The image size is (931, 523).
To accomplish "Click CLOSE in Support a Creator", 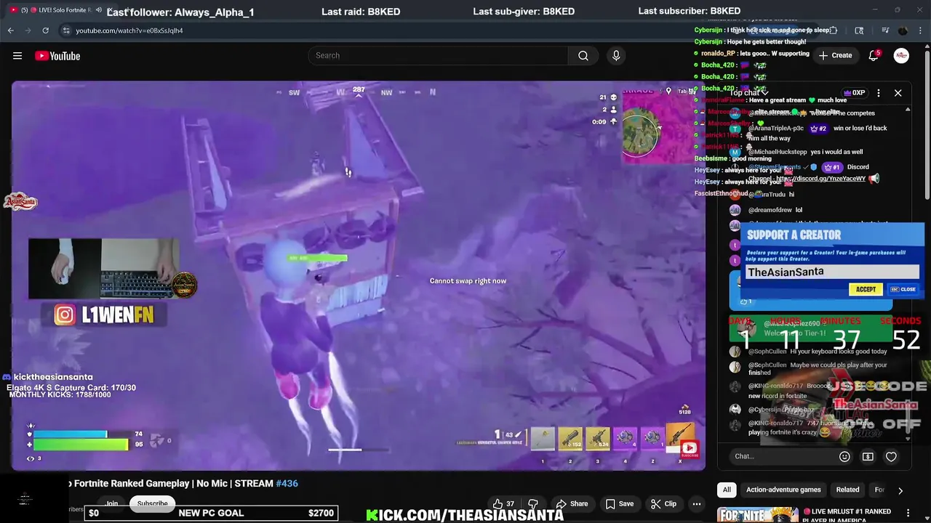I will coord(903,289).
